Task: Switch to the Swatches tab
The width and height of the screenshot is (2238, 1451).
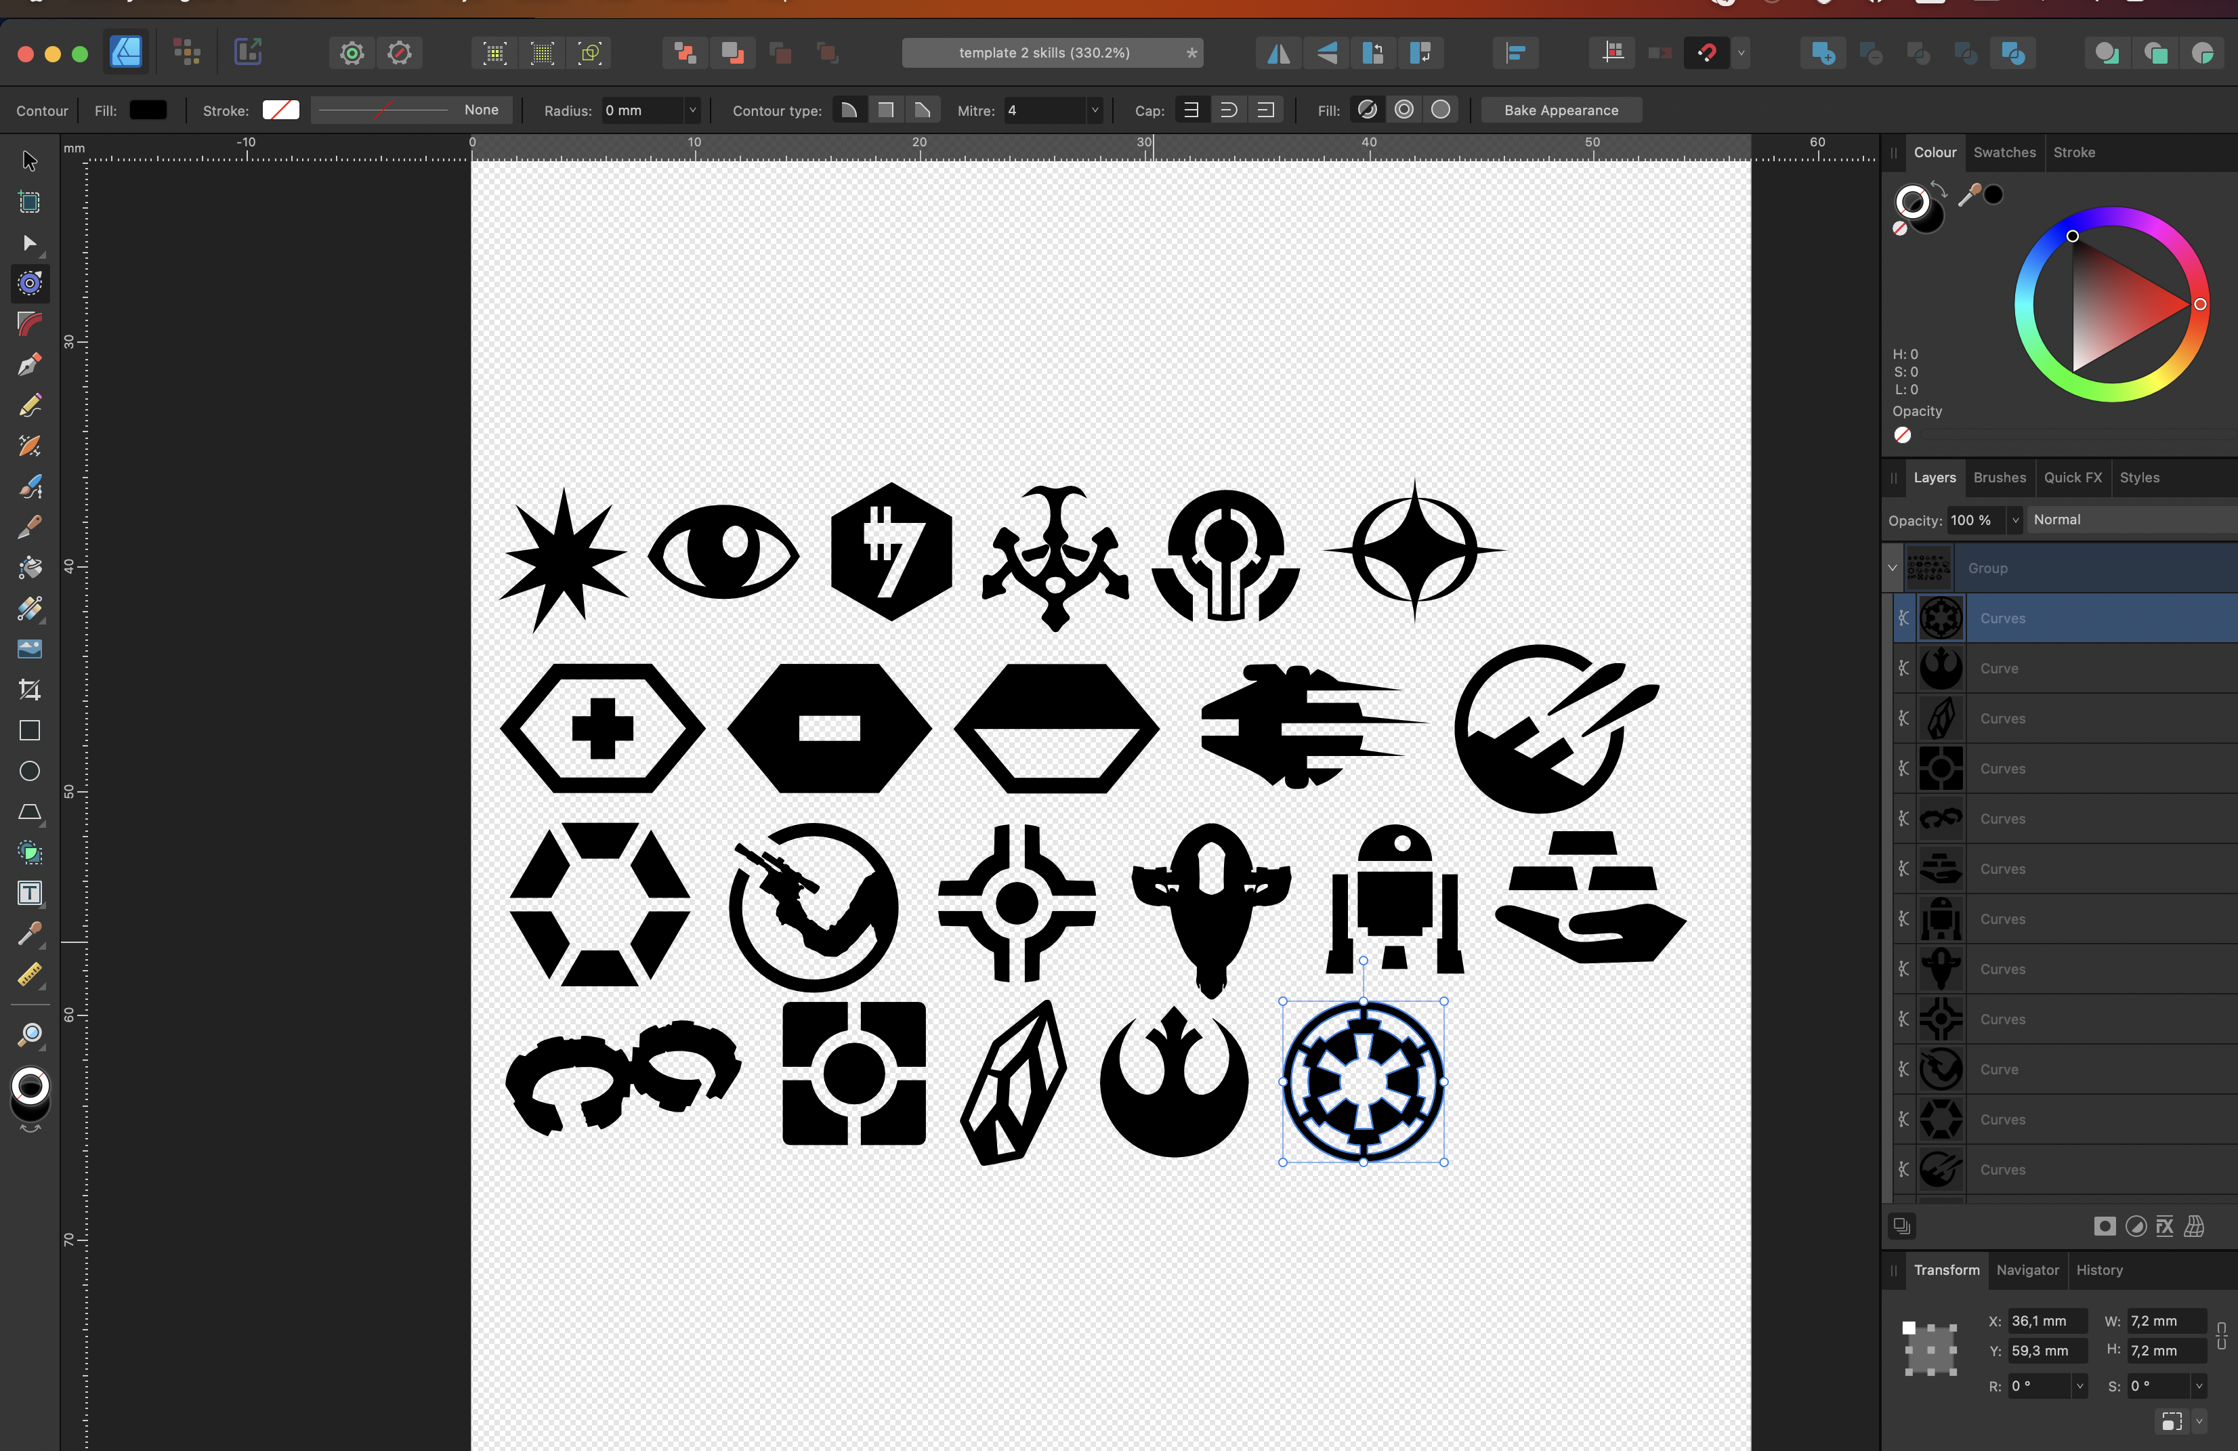Action: tap(2004, 152)
